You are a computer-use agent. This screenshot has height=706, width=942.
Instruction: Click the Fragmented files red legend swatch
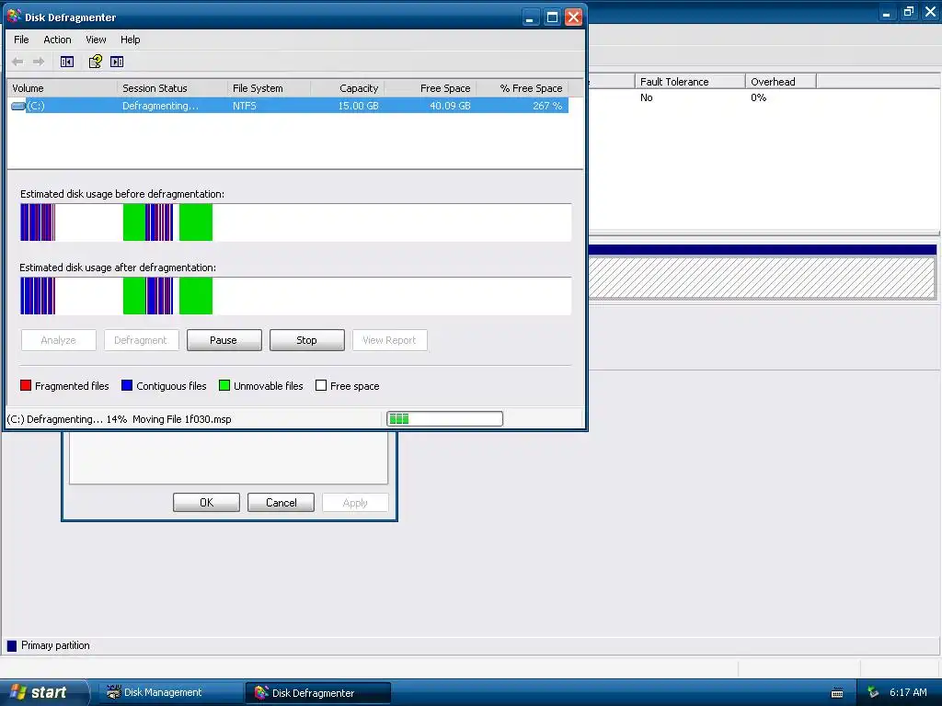click(x=25, y=385)
